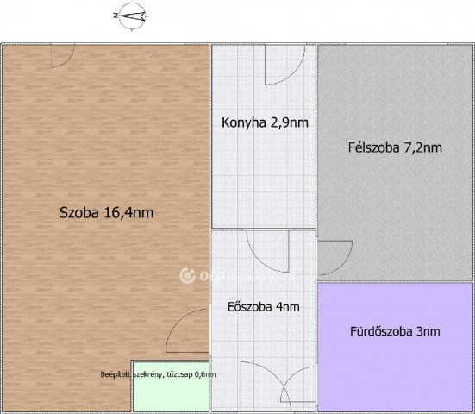Click the "Félszoba 7,2nm" text

pyautogui.click(x=395, y=147)
